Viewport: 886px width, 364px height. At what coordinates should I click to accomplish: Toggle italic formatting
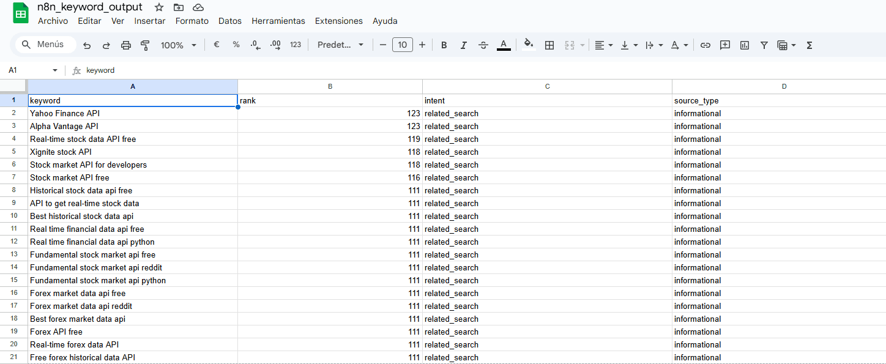(x=464, y=45)
